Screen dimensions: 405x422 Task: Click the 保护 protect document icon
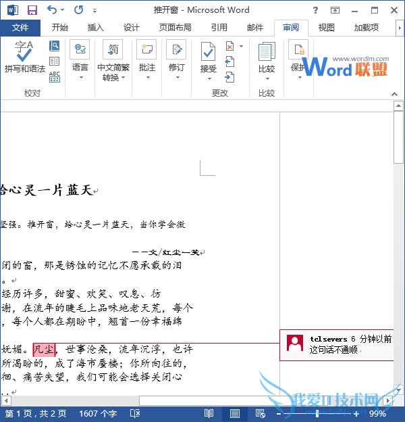[x=298, y=49]
